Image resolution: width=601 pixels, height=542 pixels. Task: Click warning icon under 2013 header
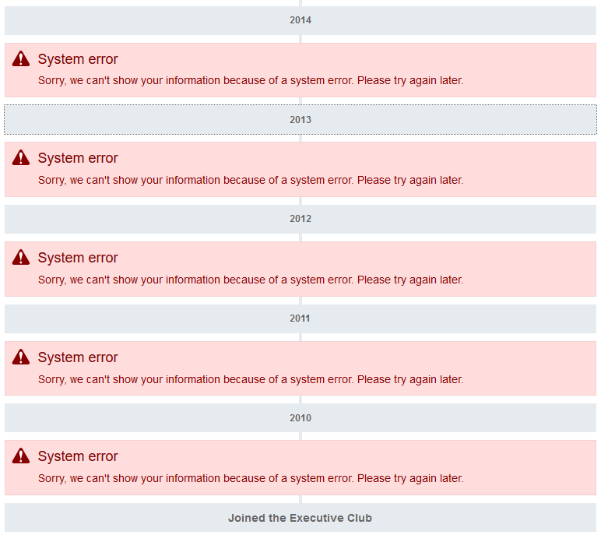click(x=21, y=158)
